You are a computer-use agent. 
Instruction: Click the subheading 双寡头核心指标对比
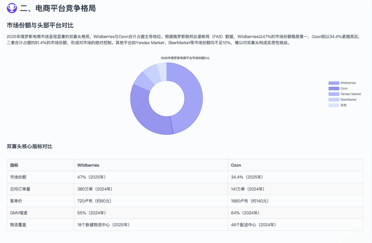pyautogui.click(x=29, y=146)
